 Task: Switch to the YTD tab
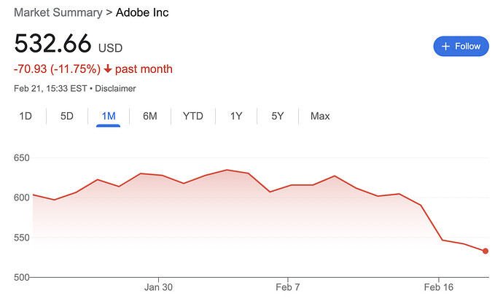pos(193,116)
